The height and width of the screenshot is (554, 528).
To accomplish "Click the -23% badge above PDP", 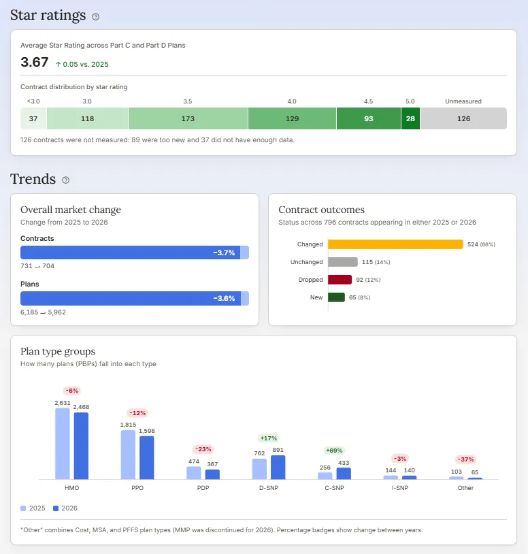I will [203, 449].
